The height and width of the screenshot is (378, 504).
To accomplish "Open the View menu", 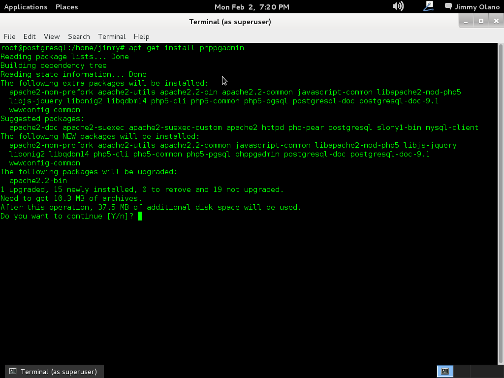I will [x=52, y=36].
